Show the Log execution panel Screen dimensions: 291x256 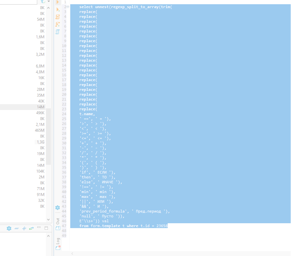click(x=58, y=244)
